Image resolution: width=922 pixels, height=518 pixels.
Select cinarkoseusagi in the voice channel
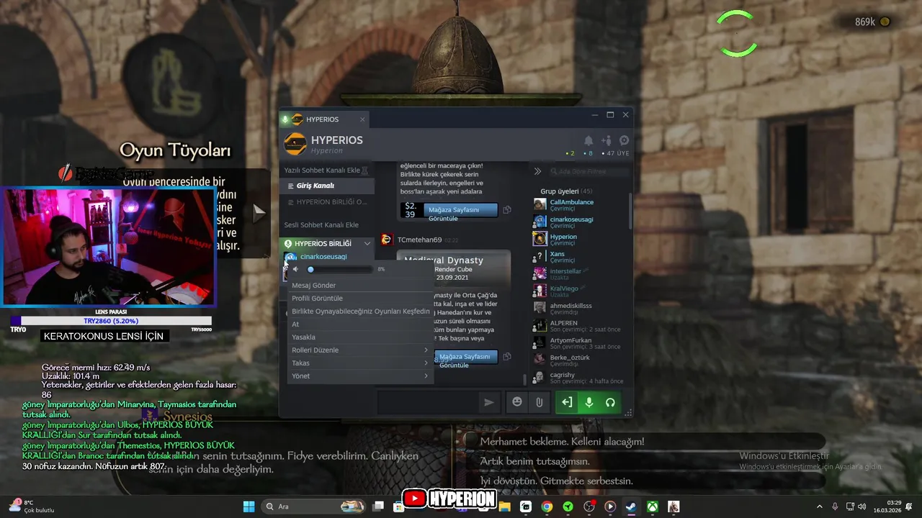(x=323, y=257)
